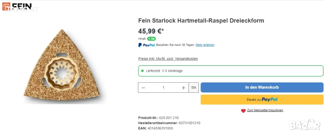Focus the quantity input field
Image resolution: width=324 pixels, height=134 pixels.
[x=164, y=88]
